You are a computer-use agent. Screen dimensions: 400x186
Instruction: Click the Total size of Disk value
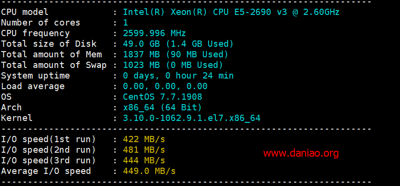pos(178,44)
